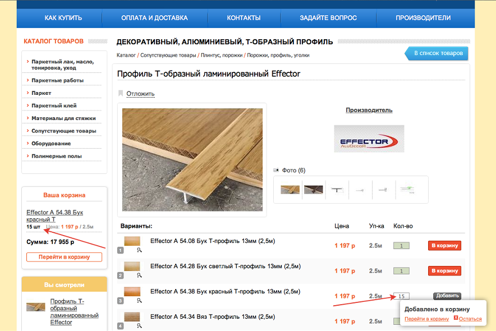The height and width of the screenshot is (331, 496).
Task: Click Effector A 54.08 Бук Т-профиль name
Action: pos(213,241)
